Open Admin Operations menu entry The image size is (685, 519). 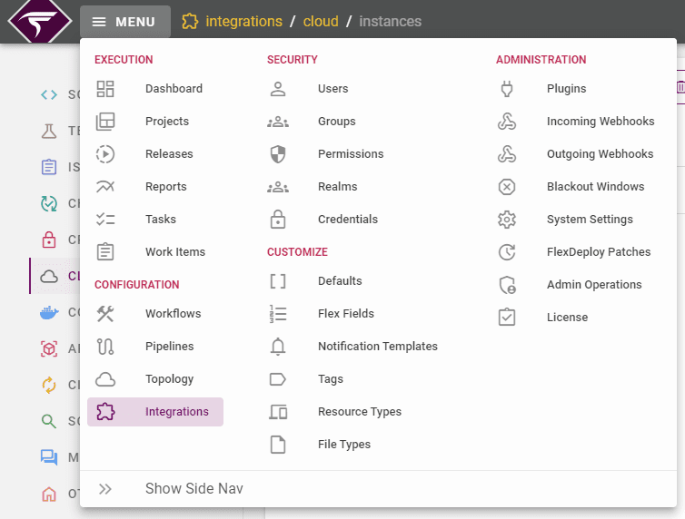[x=594, y=285]
